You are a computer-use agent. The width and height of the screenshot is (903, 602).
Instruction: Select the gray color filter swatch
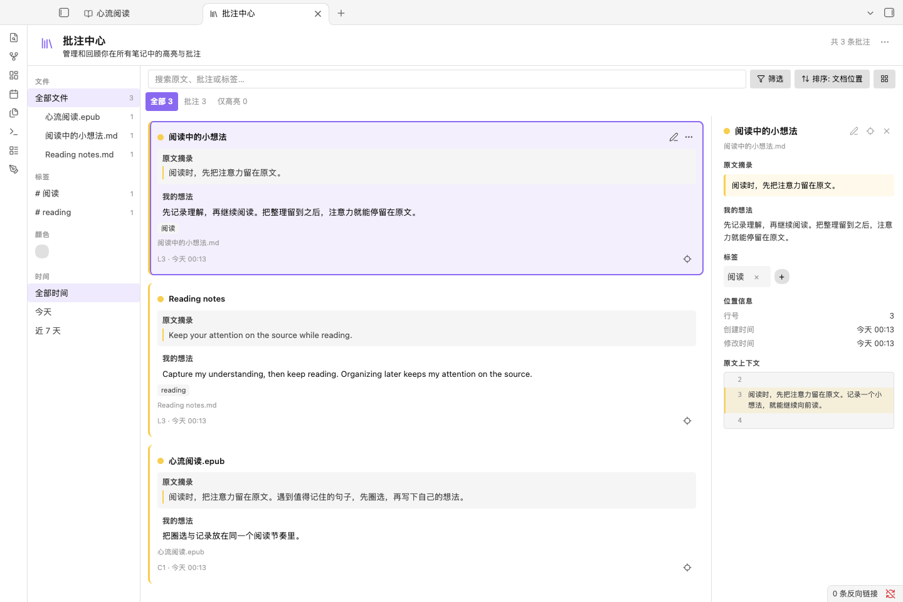(42, 251)
